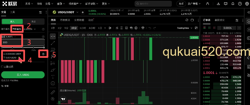This screenshot has height=105, width=250.
Task: Select the 5分 timeframe
Action: pyautogui.click(x=66, y=28)
